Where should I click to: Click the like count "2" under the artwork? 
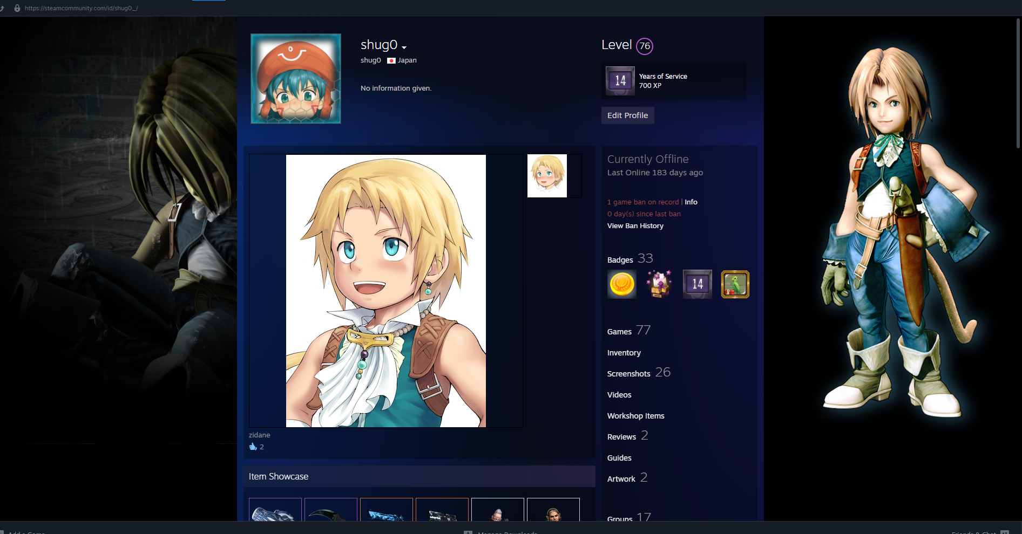[262, 447]
